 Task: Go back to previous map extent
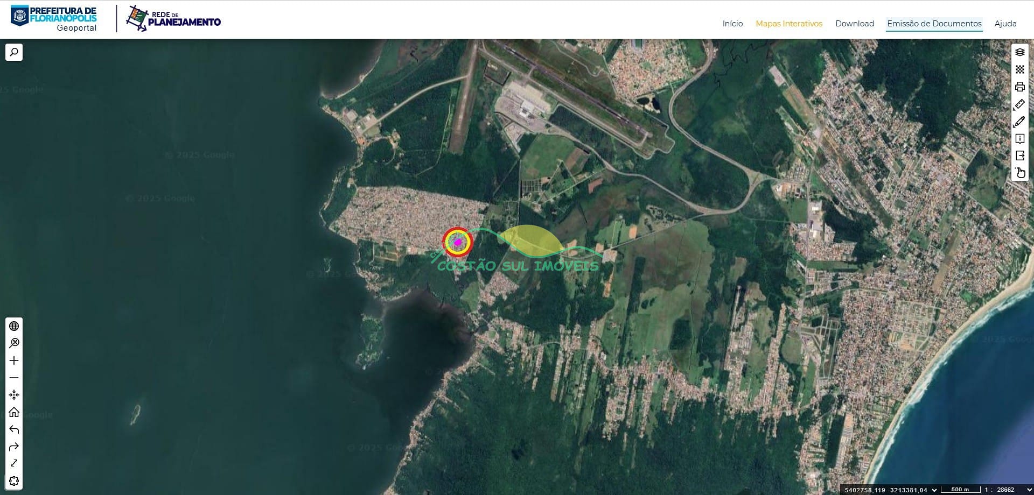click(x=14, y=429)
